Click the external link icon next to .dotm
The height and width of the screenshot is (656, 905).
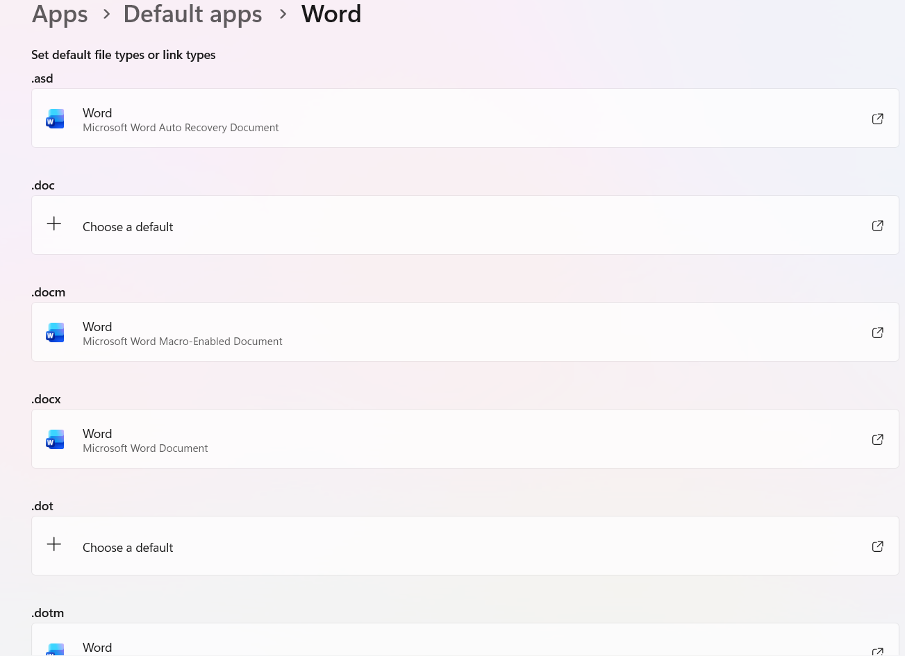coord(877,651)
